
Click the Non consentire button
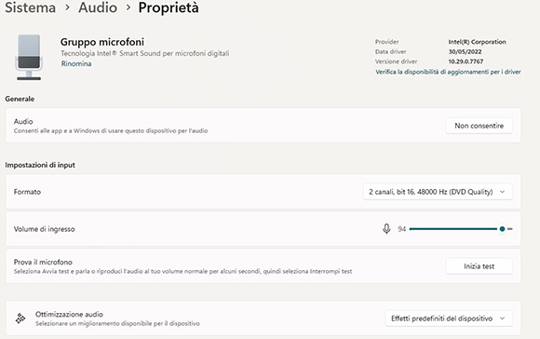coord(479,126)
